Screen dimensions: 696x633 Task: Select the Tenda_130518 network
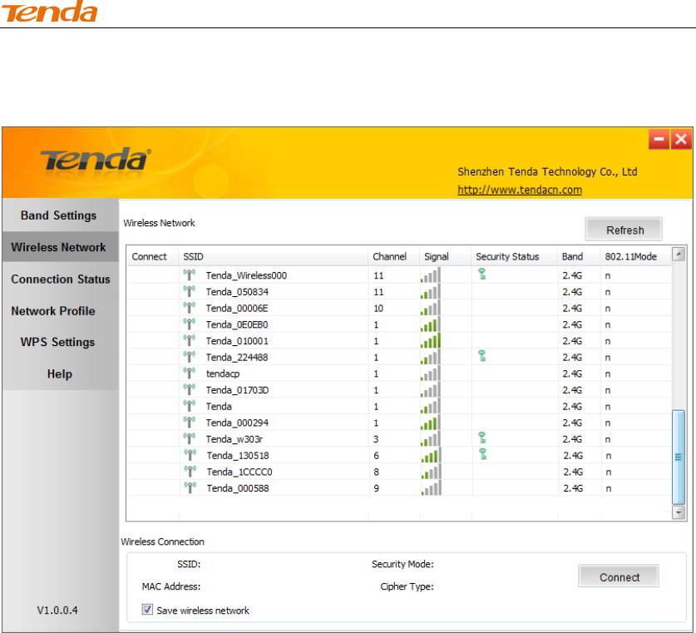[399, 456]
